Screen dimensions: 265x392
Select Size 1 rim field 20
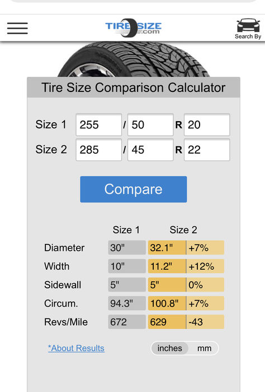pos(207,124)
